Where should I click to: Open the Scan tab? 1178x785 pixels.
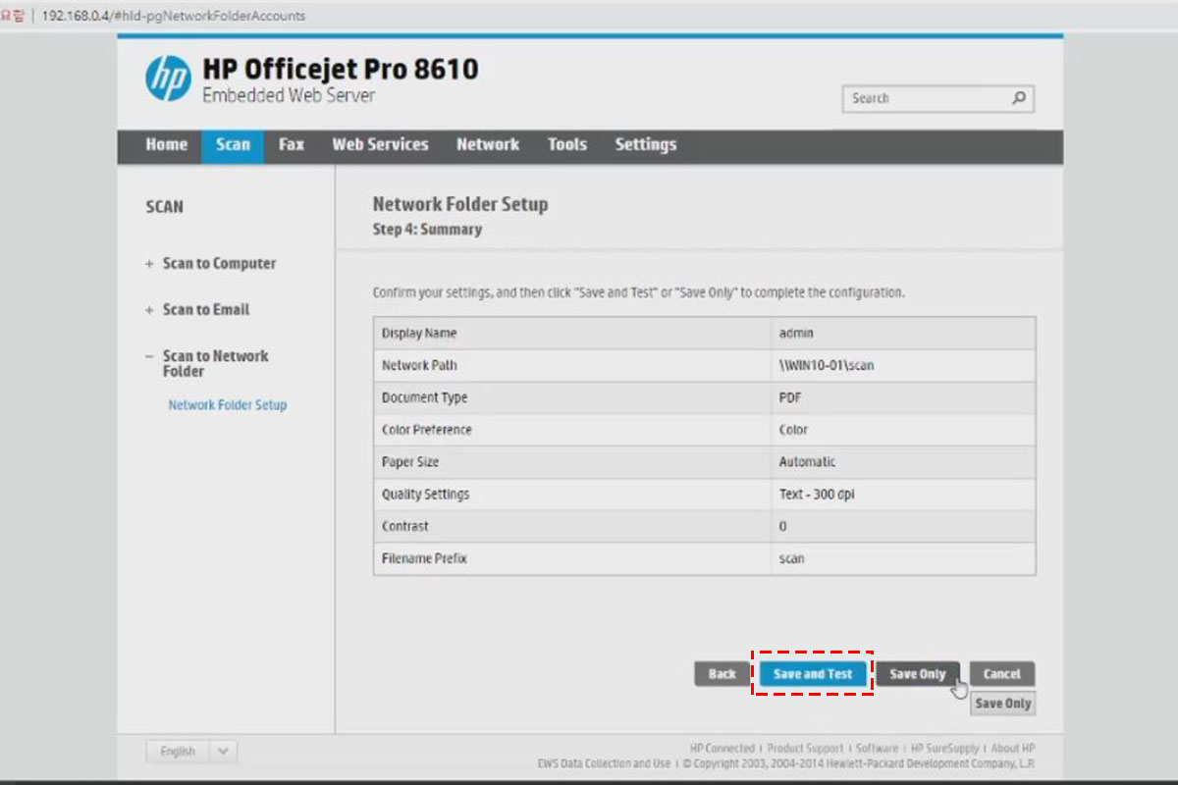pos(233,145)
